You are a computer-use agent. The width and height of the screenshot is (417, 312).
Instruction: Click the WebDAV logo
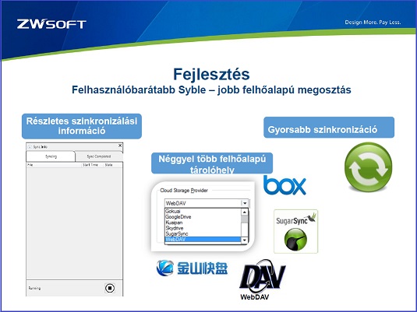(262, 279)
